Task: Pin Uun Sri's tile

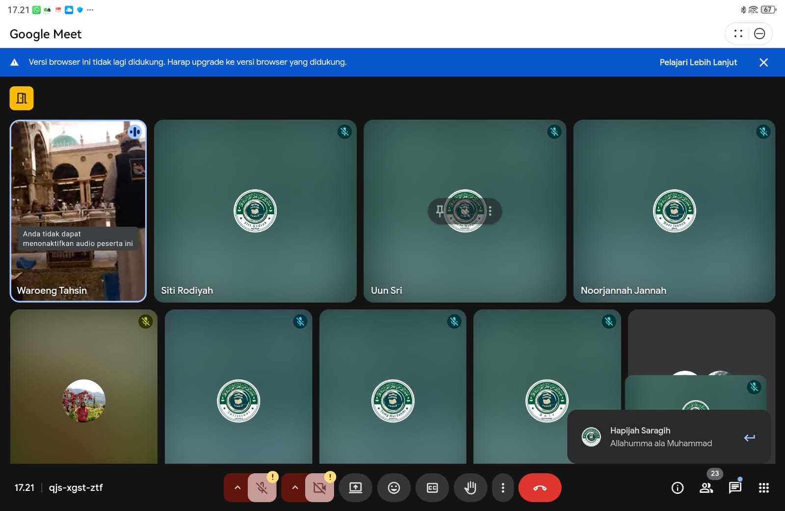Action: pyautogui.click(x=440, y=211)
